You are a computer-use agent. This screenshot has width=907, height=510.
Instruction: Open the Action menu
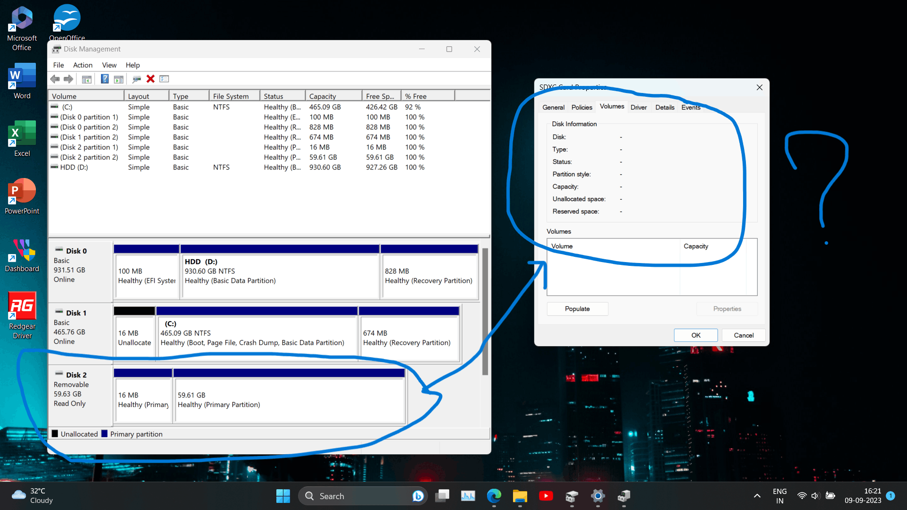click(x=83, y=65)
